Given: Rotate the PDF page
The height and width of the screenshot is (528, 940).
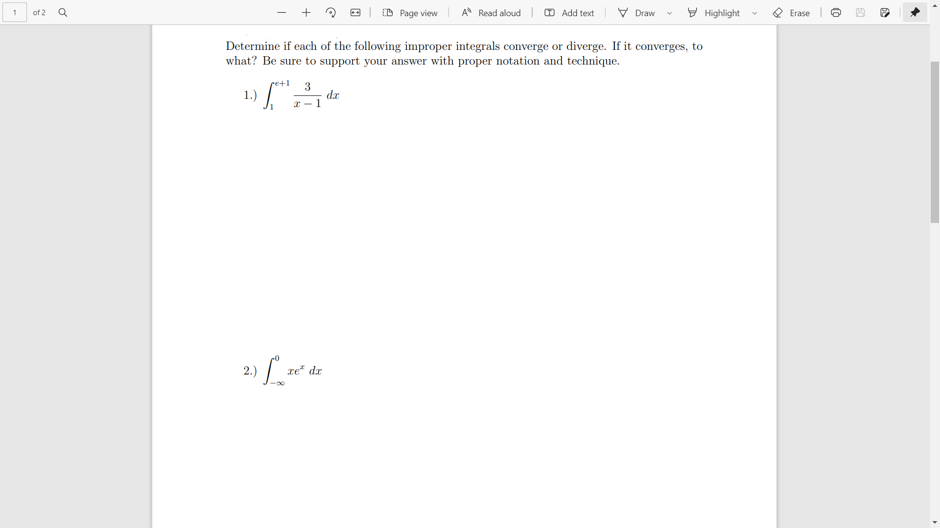Looking at the screenshot, I should 331,12.
